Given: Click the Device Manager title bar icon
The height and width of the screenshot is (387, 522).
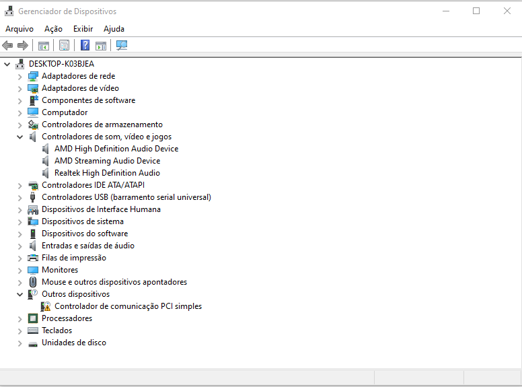Looking at the screenshot, I should [x=9, y=11].
